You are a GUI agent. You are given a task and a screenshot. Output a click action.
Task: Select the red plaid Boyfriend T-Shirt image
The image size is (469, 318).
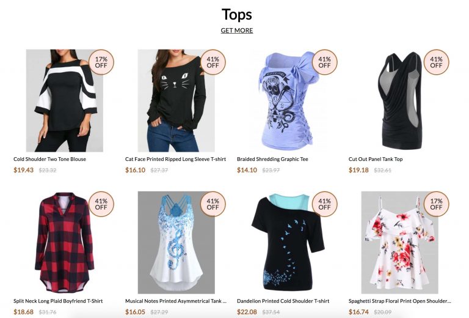click(65, 243)
